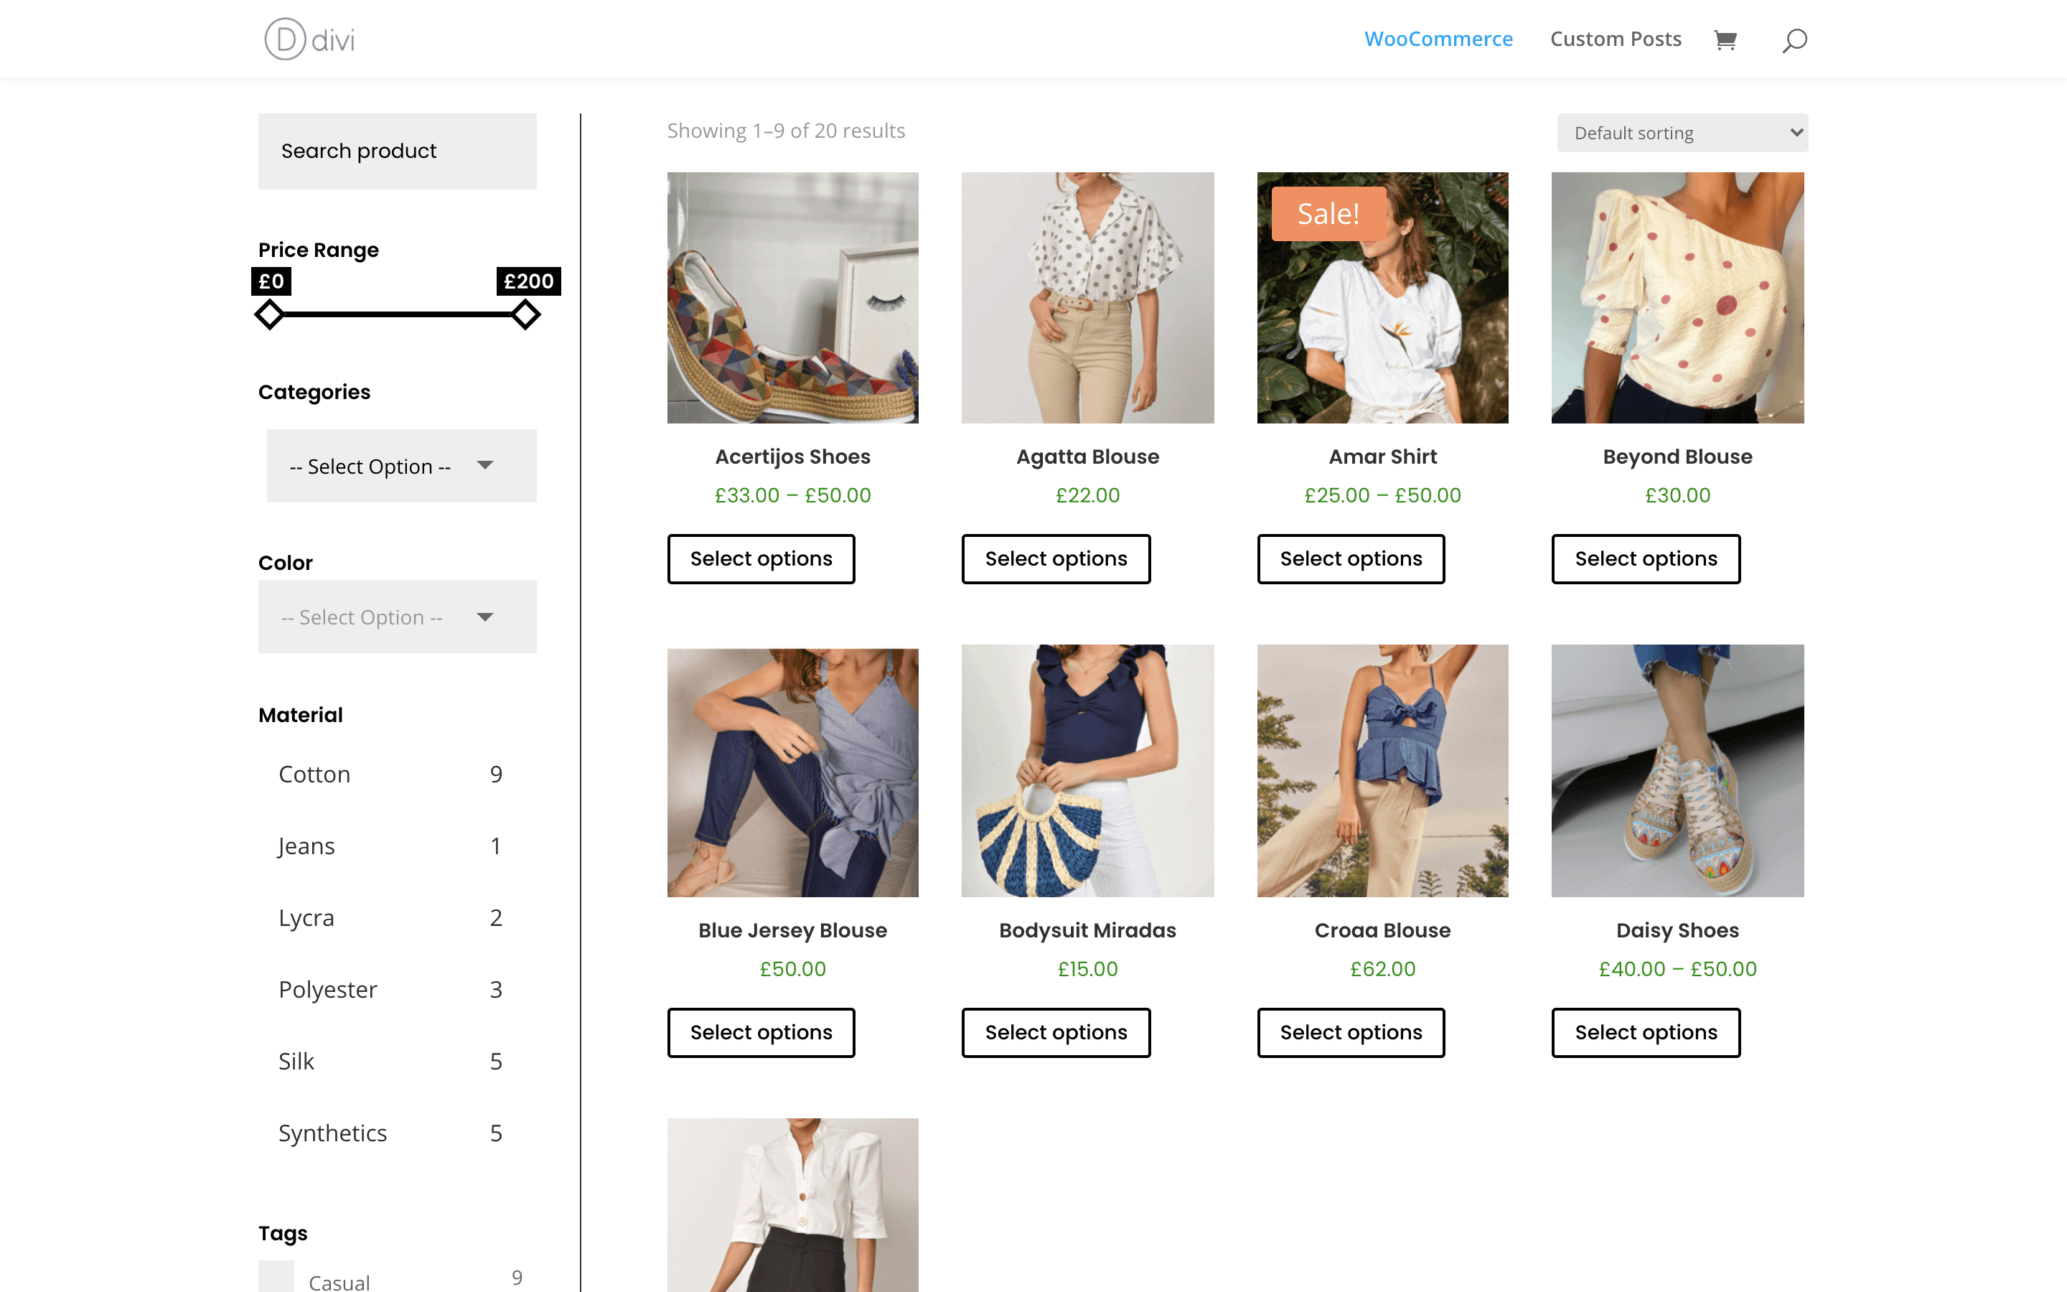Select options for Acertijos Shoes
The width and height of the screenshot is (2067, 1292).
[x=761, y=559]
